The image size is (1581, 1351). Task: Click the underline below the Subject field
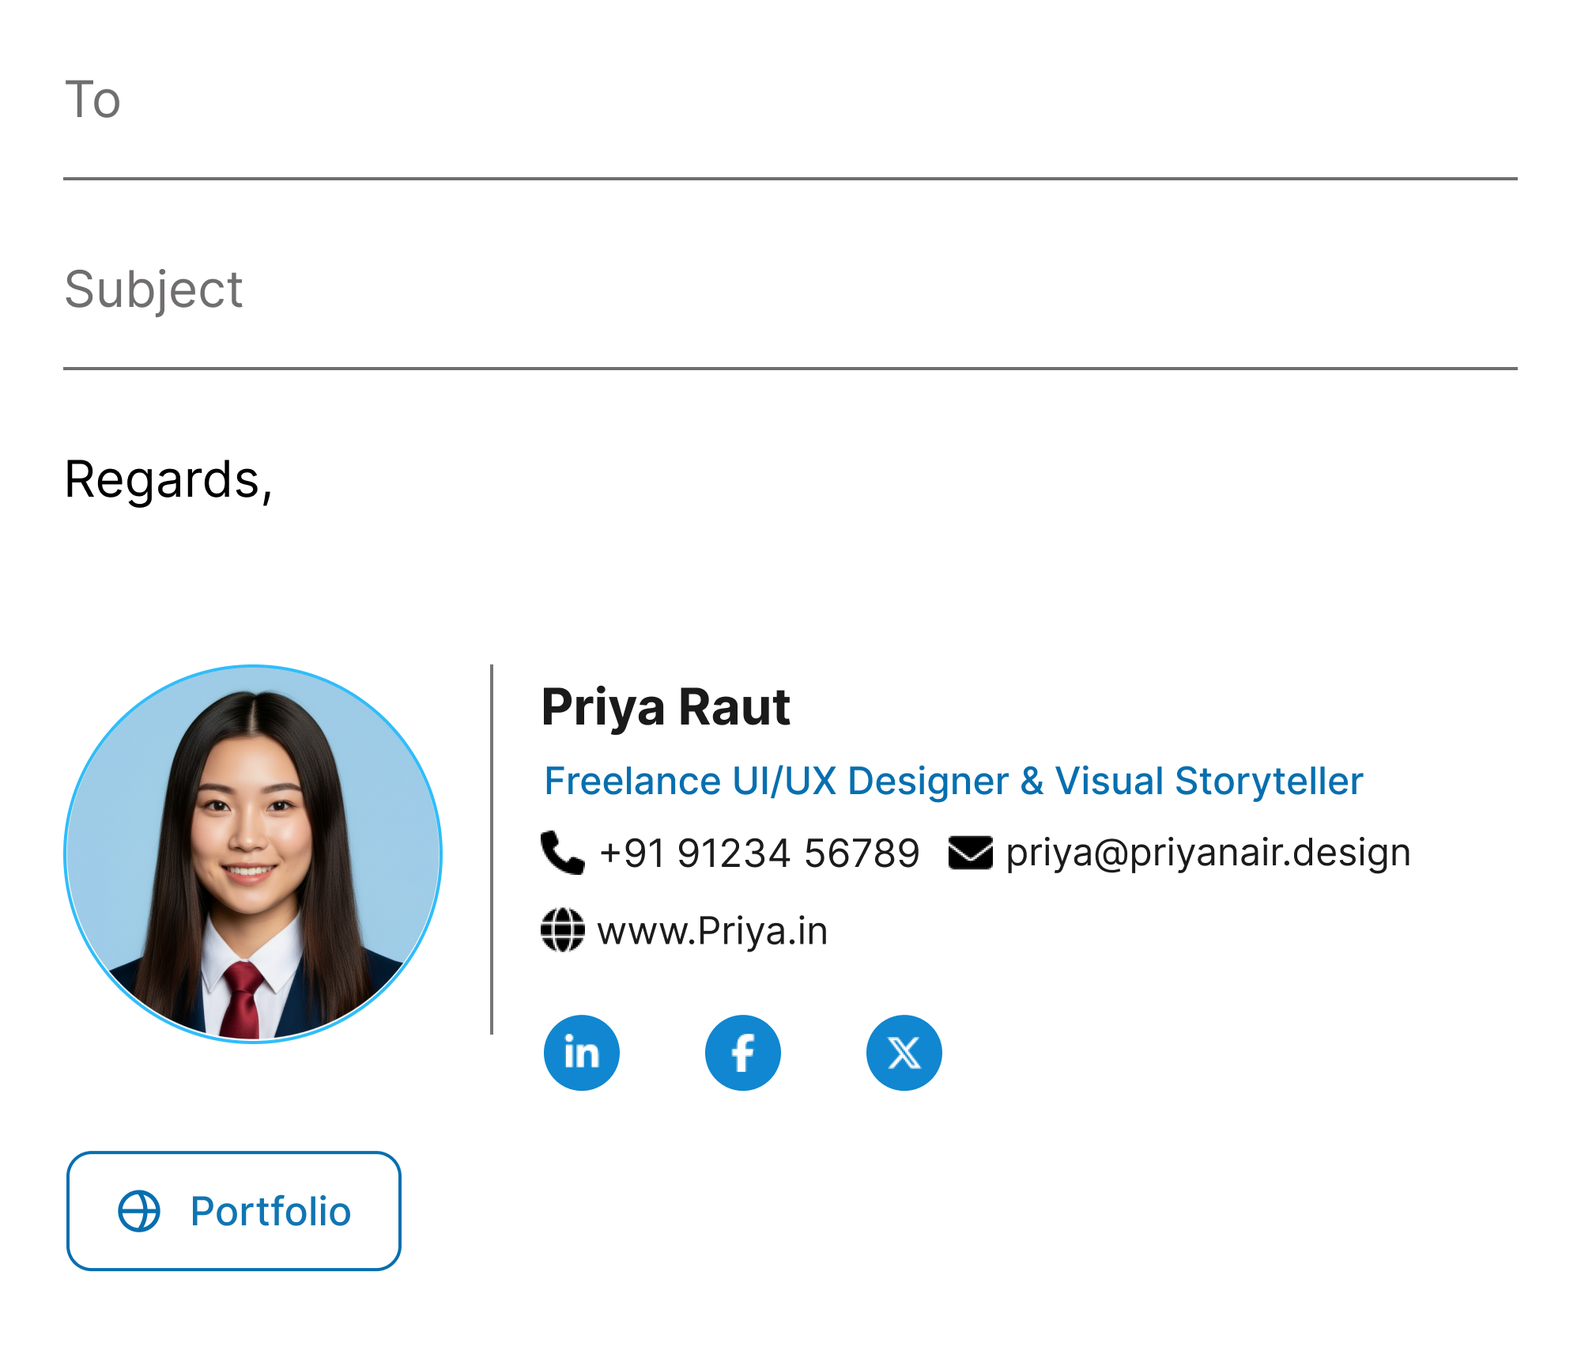[x=790, y=369]
